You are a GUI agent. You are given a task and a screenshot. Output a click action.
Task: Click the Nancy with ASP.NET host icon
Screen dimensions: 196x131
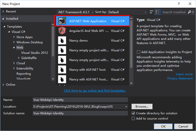pyautogui.click(x=62, y=70)
